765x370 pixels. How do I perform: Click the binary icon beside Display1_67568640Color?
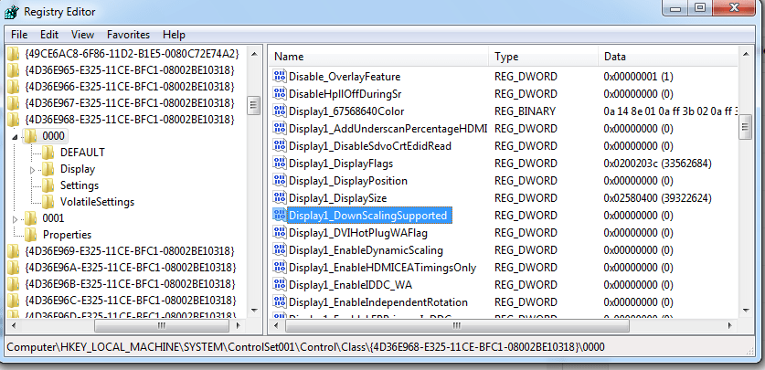[x=280, y=111]
